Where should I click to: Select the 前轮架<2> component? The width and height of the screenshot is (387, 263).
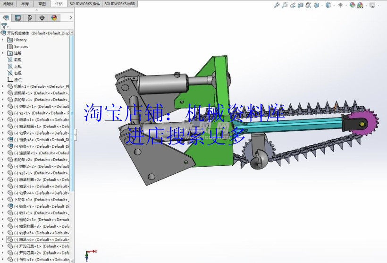[x=38, y=160]
